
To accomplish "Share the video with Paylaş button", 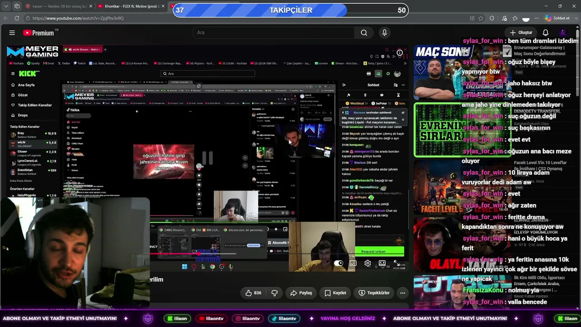I will 301,293.
